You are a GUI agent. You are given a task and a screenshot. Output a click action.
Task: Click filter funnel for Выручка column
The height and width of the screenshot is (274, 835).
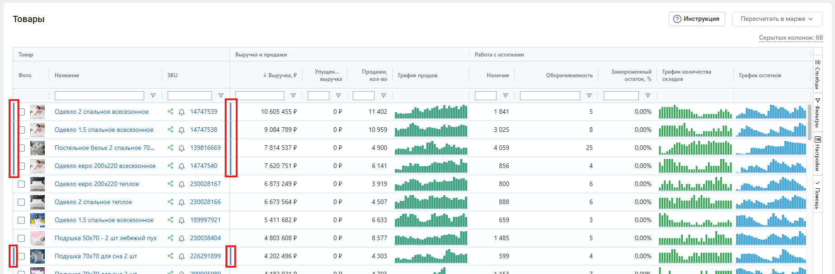(x=293, y=96)
